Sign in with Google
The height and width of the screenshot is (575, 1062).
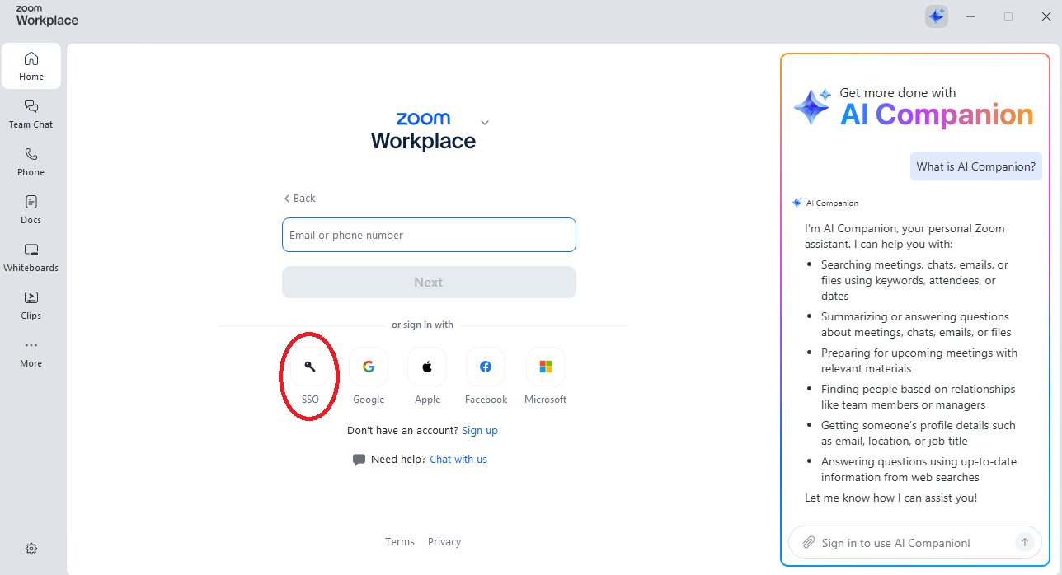pos(368,366)
